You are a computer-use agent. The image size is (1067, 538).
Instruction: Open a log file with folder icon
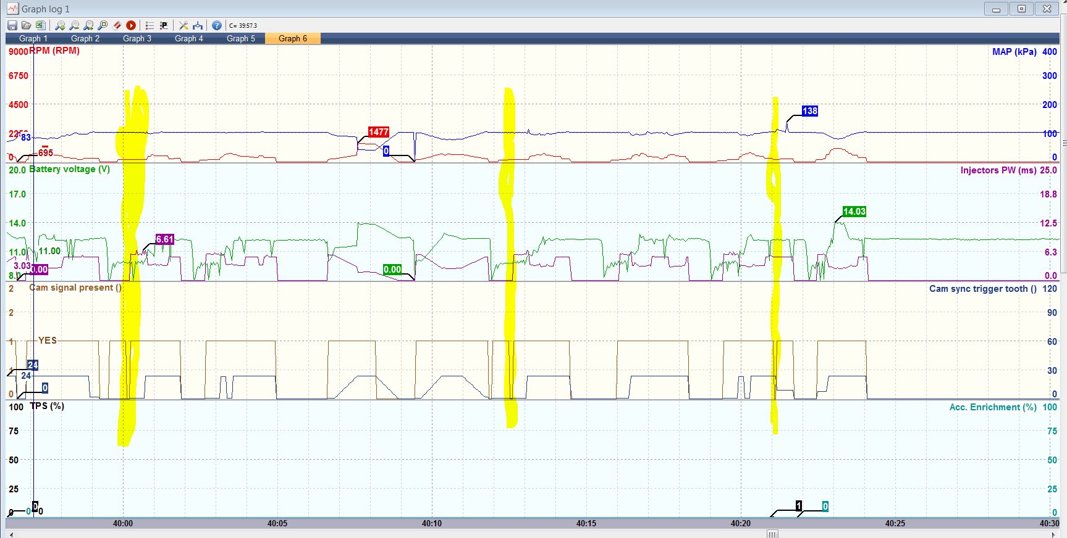click(26, 25)
